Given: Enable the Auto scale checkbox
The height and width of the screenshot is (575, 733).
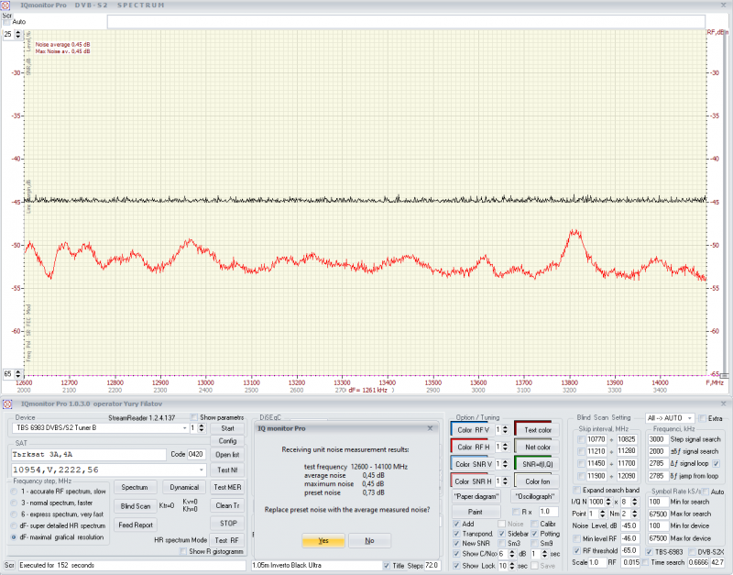Looking at the screenshot, I should click(7, 22).
